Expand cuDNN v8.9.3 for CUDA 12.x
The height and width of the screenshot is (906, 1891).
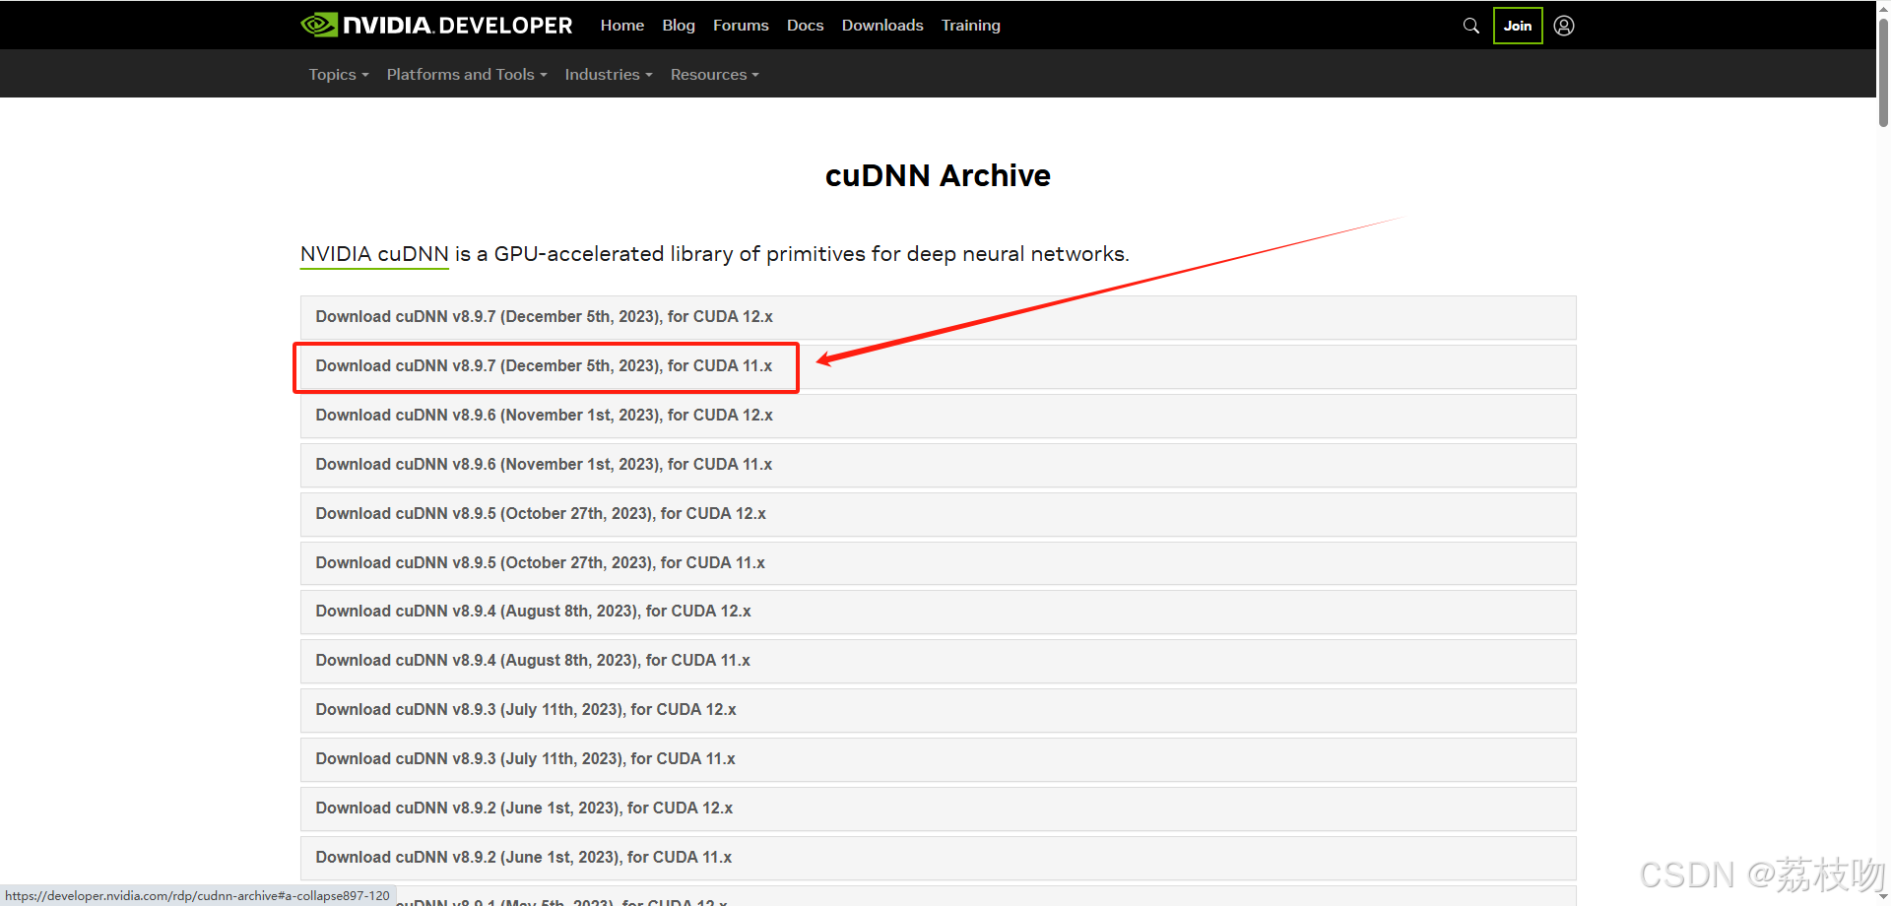(x=938, y=710)
